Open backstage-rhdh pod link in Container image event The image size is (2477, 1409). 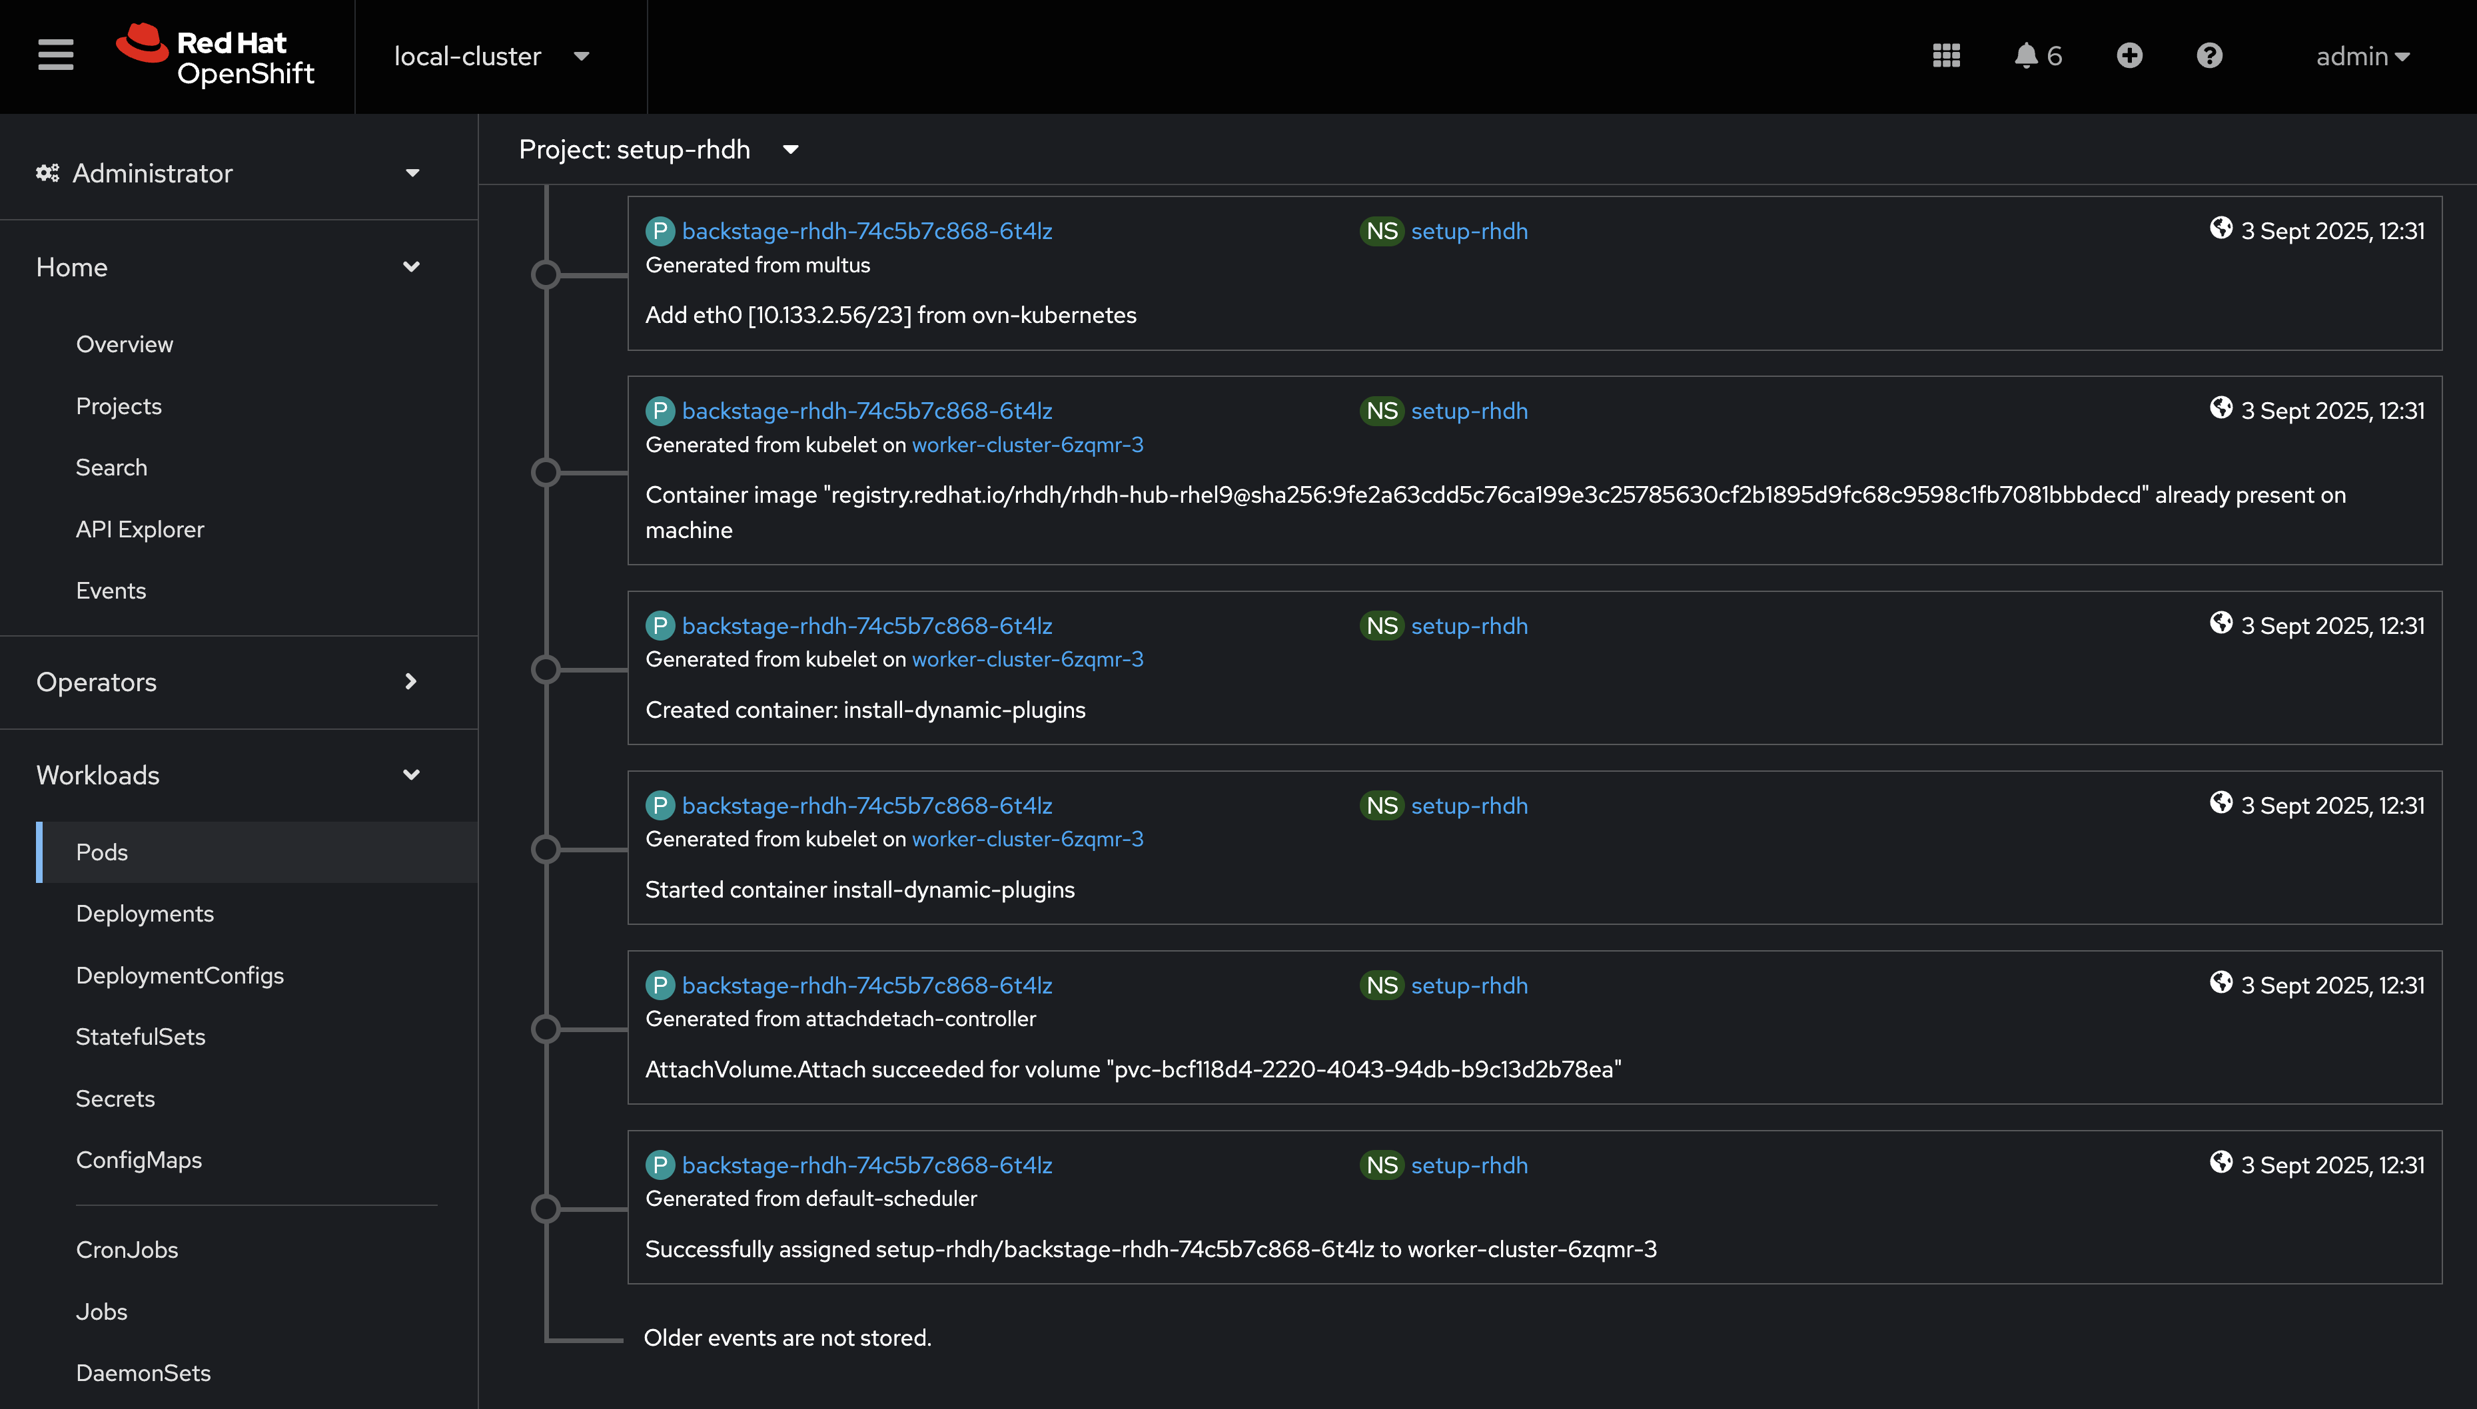[866, 412]
